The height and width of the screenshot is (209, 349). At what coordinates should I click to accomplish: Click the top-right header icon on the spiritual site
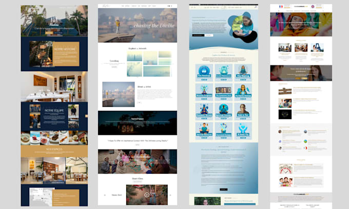256,7
